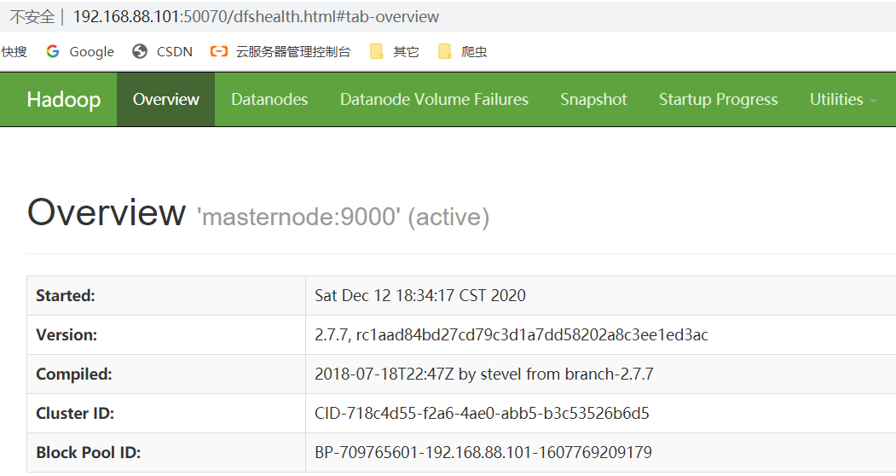Switch to the Overview tab
This screenshot has height=476, width=896.
pos(165,100)
